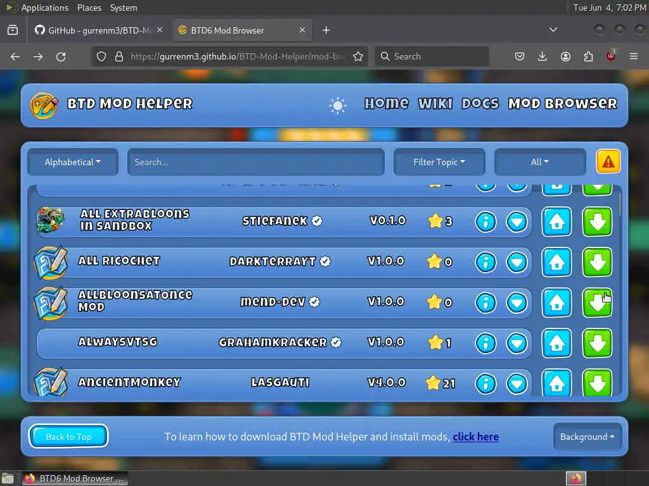649x486 pixels.
Task: Bookmark this page with star icon
Action: click(x=358, y=56)
